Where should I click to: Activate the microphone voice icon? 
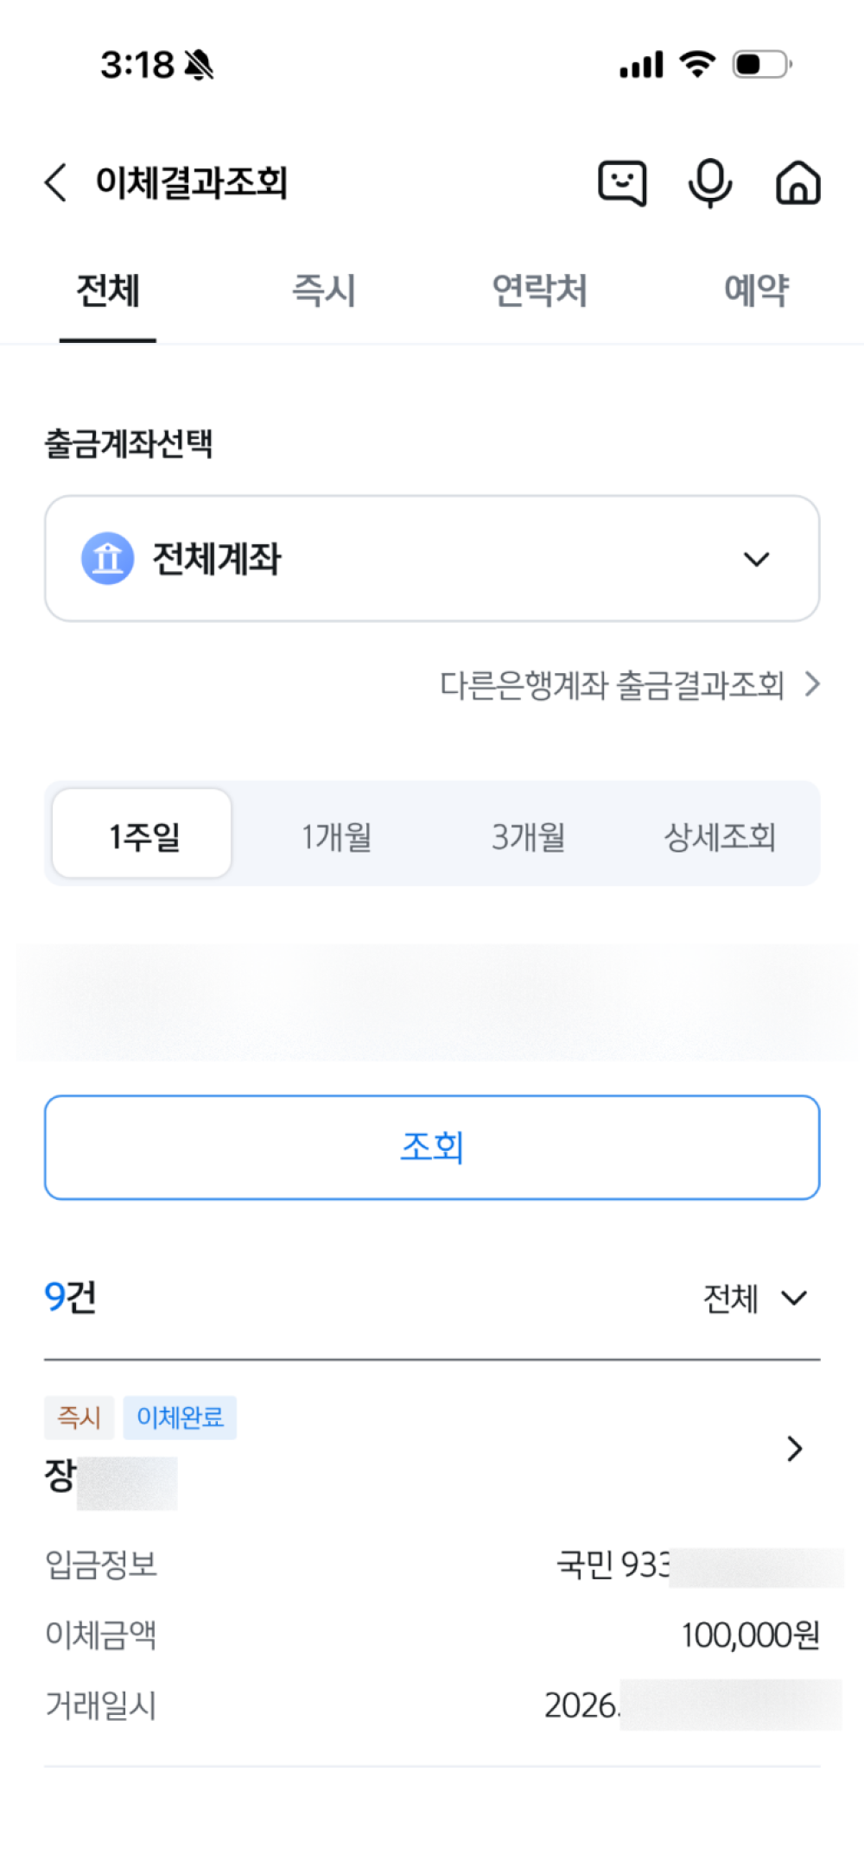pos(710,183)
